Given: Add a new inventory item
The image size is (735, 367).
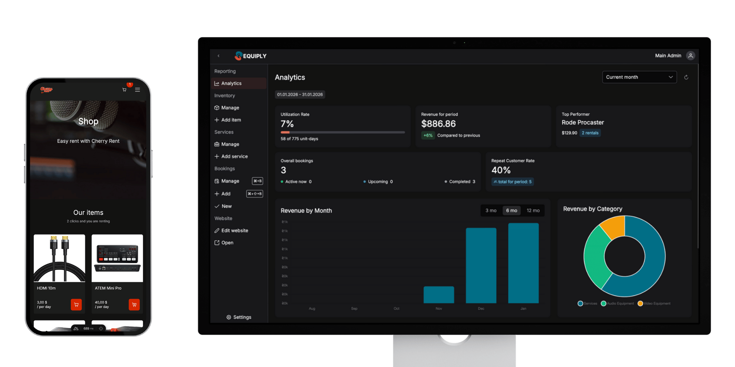Looking at the screenshot, I should (231, 120).
